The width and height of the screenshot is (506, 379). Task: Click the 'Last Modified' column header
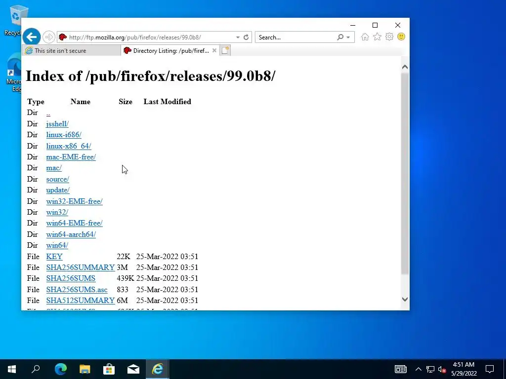167,102
